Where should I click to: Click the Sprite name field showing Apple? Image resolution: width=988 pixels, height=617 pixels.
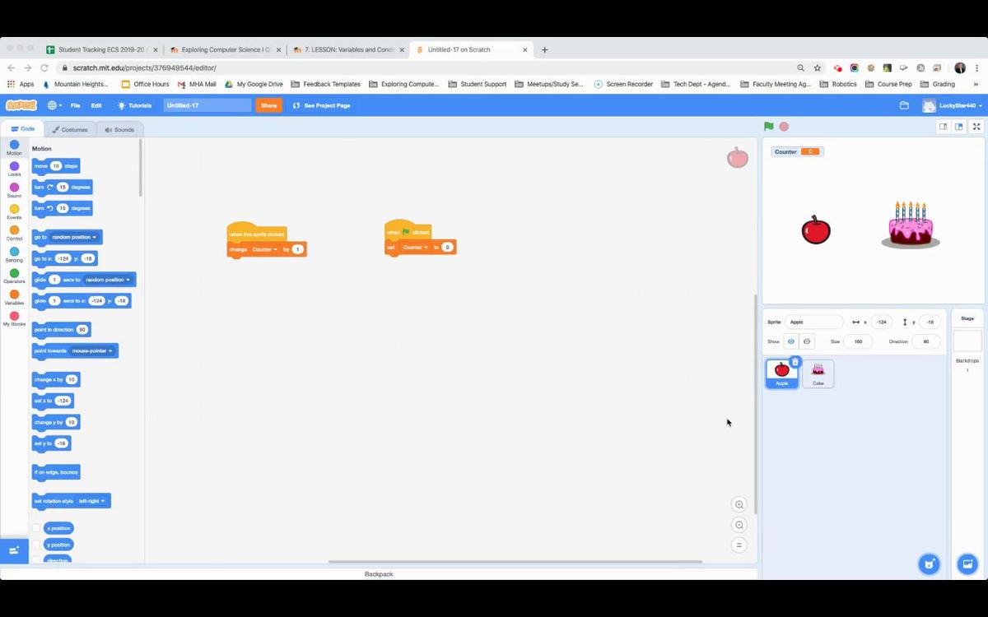813,322
